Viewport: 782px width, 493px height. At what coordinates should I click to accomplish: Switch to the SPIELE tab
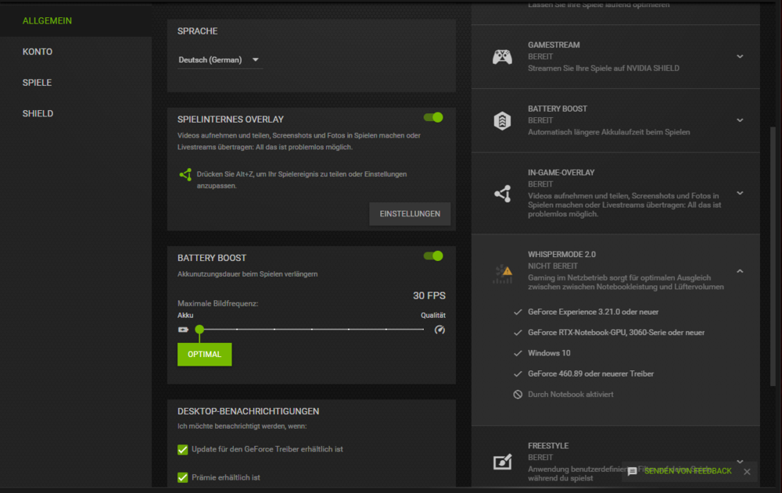pyautogui.click(x=36, y=82)
